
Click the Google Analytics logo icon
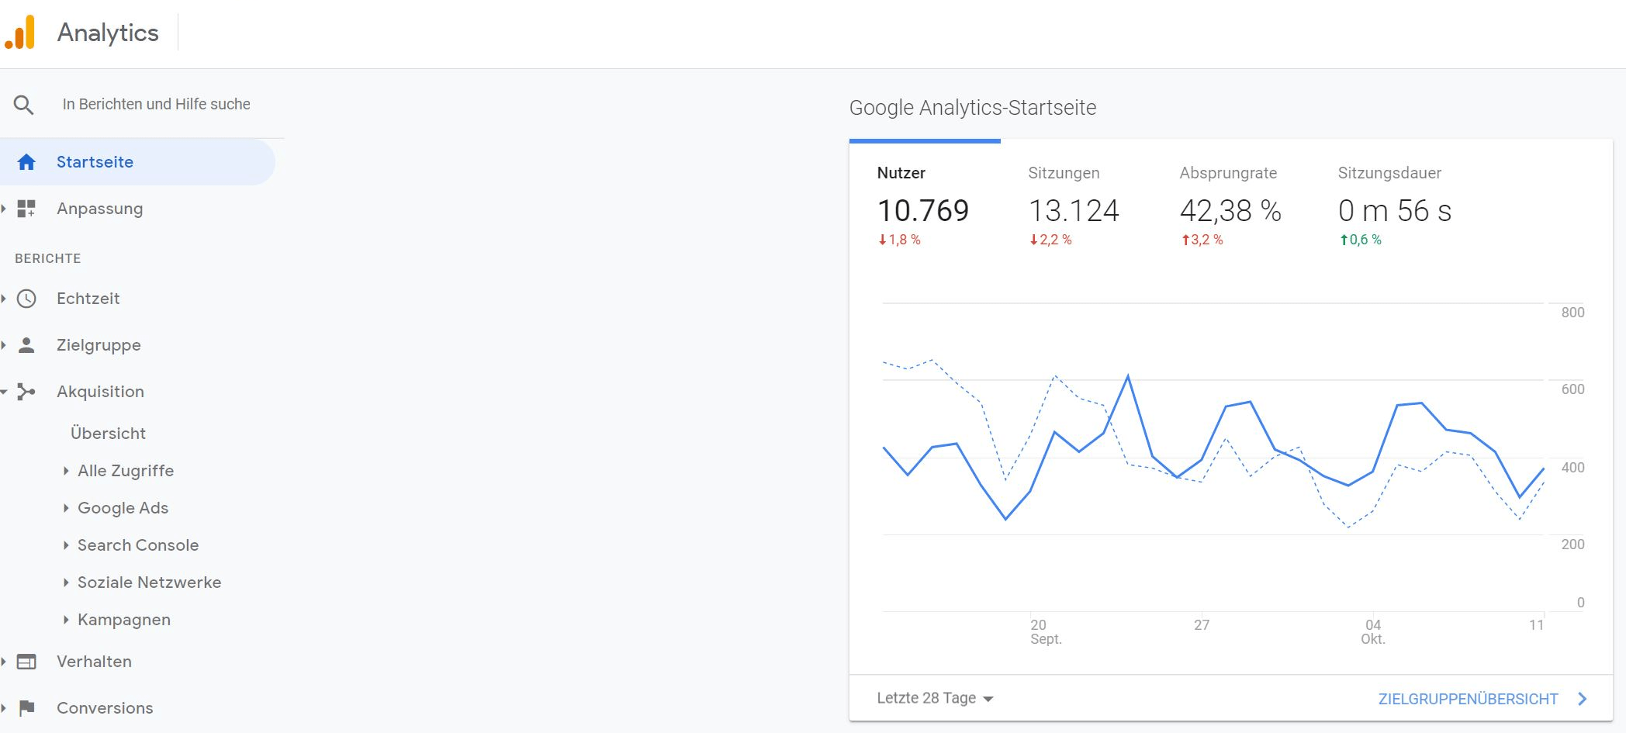20,33
